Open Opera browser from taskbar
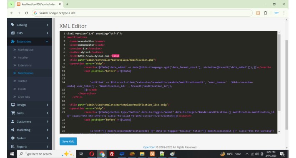This screenshot has height=158, width=296. [92, 154]
